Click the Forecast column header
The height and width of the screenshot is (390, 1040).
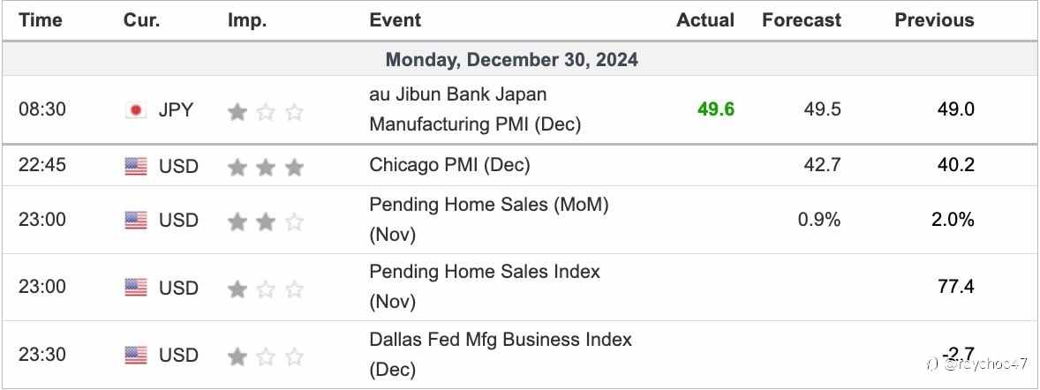tap(801, 20)
